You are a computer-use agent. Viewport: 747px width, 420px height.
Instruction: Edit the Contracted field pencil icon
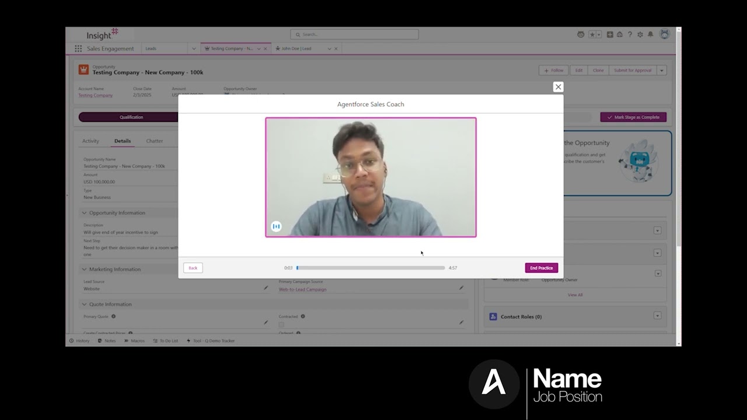point(461,322)
